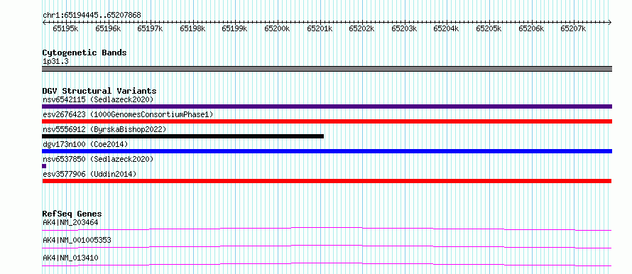This screenshot has width=632, height=274.
Task: Click the AK4|NM_203464 gene label
Action: (70, 222)
